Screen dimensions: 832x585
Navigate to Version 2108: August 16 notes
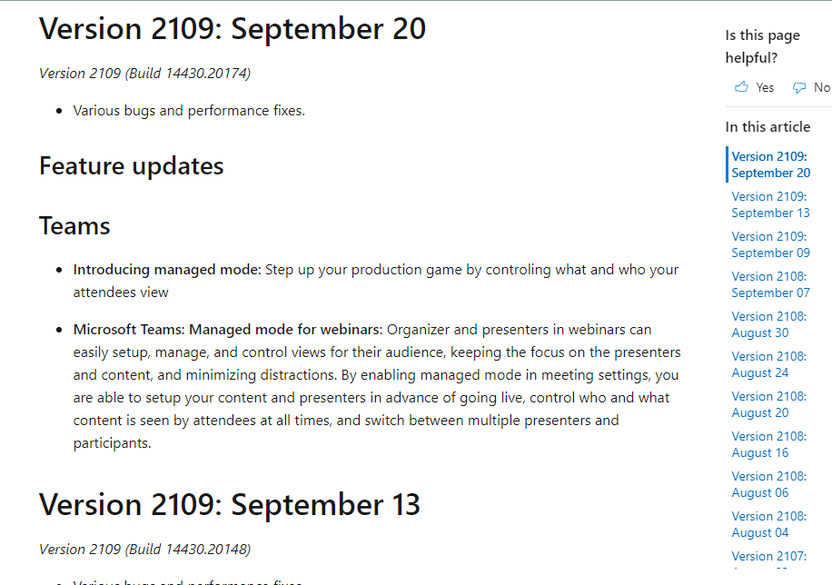pos(768,444)
